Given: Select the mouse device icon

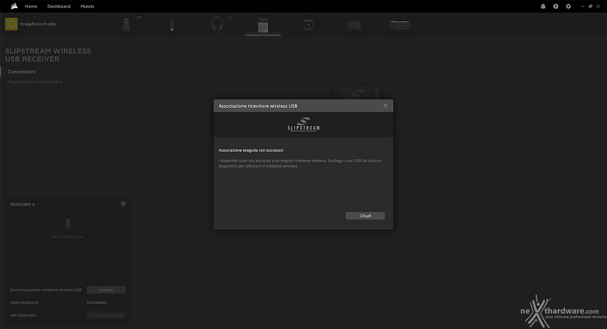Looking at the screenshot, I should click(126, 25).
